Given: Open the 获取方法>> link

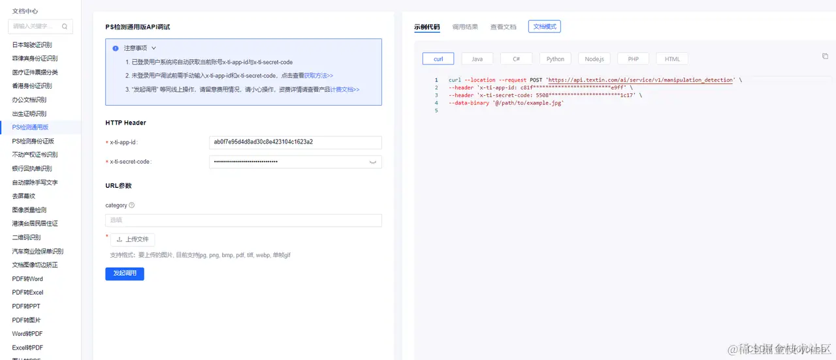Looking at the screenshot, I should [319, 76].
